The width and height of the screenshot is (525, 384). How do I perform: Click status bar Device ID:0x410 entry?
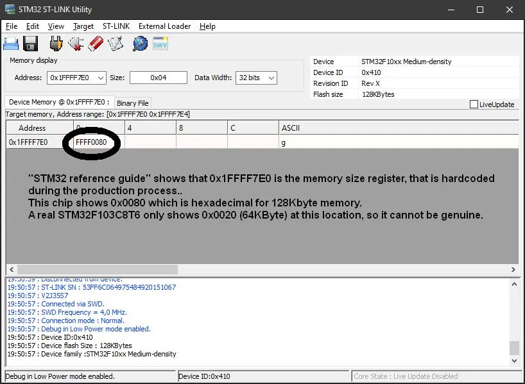click(x=263, y=376)
